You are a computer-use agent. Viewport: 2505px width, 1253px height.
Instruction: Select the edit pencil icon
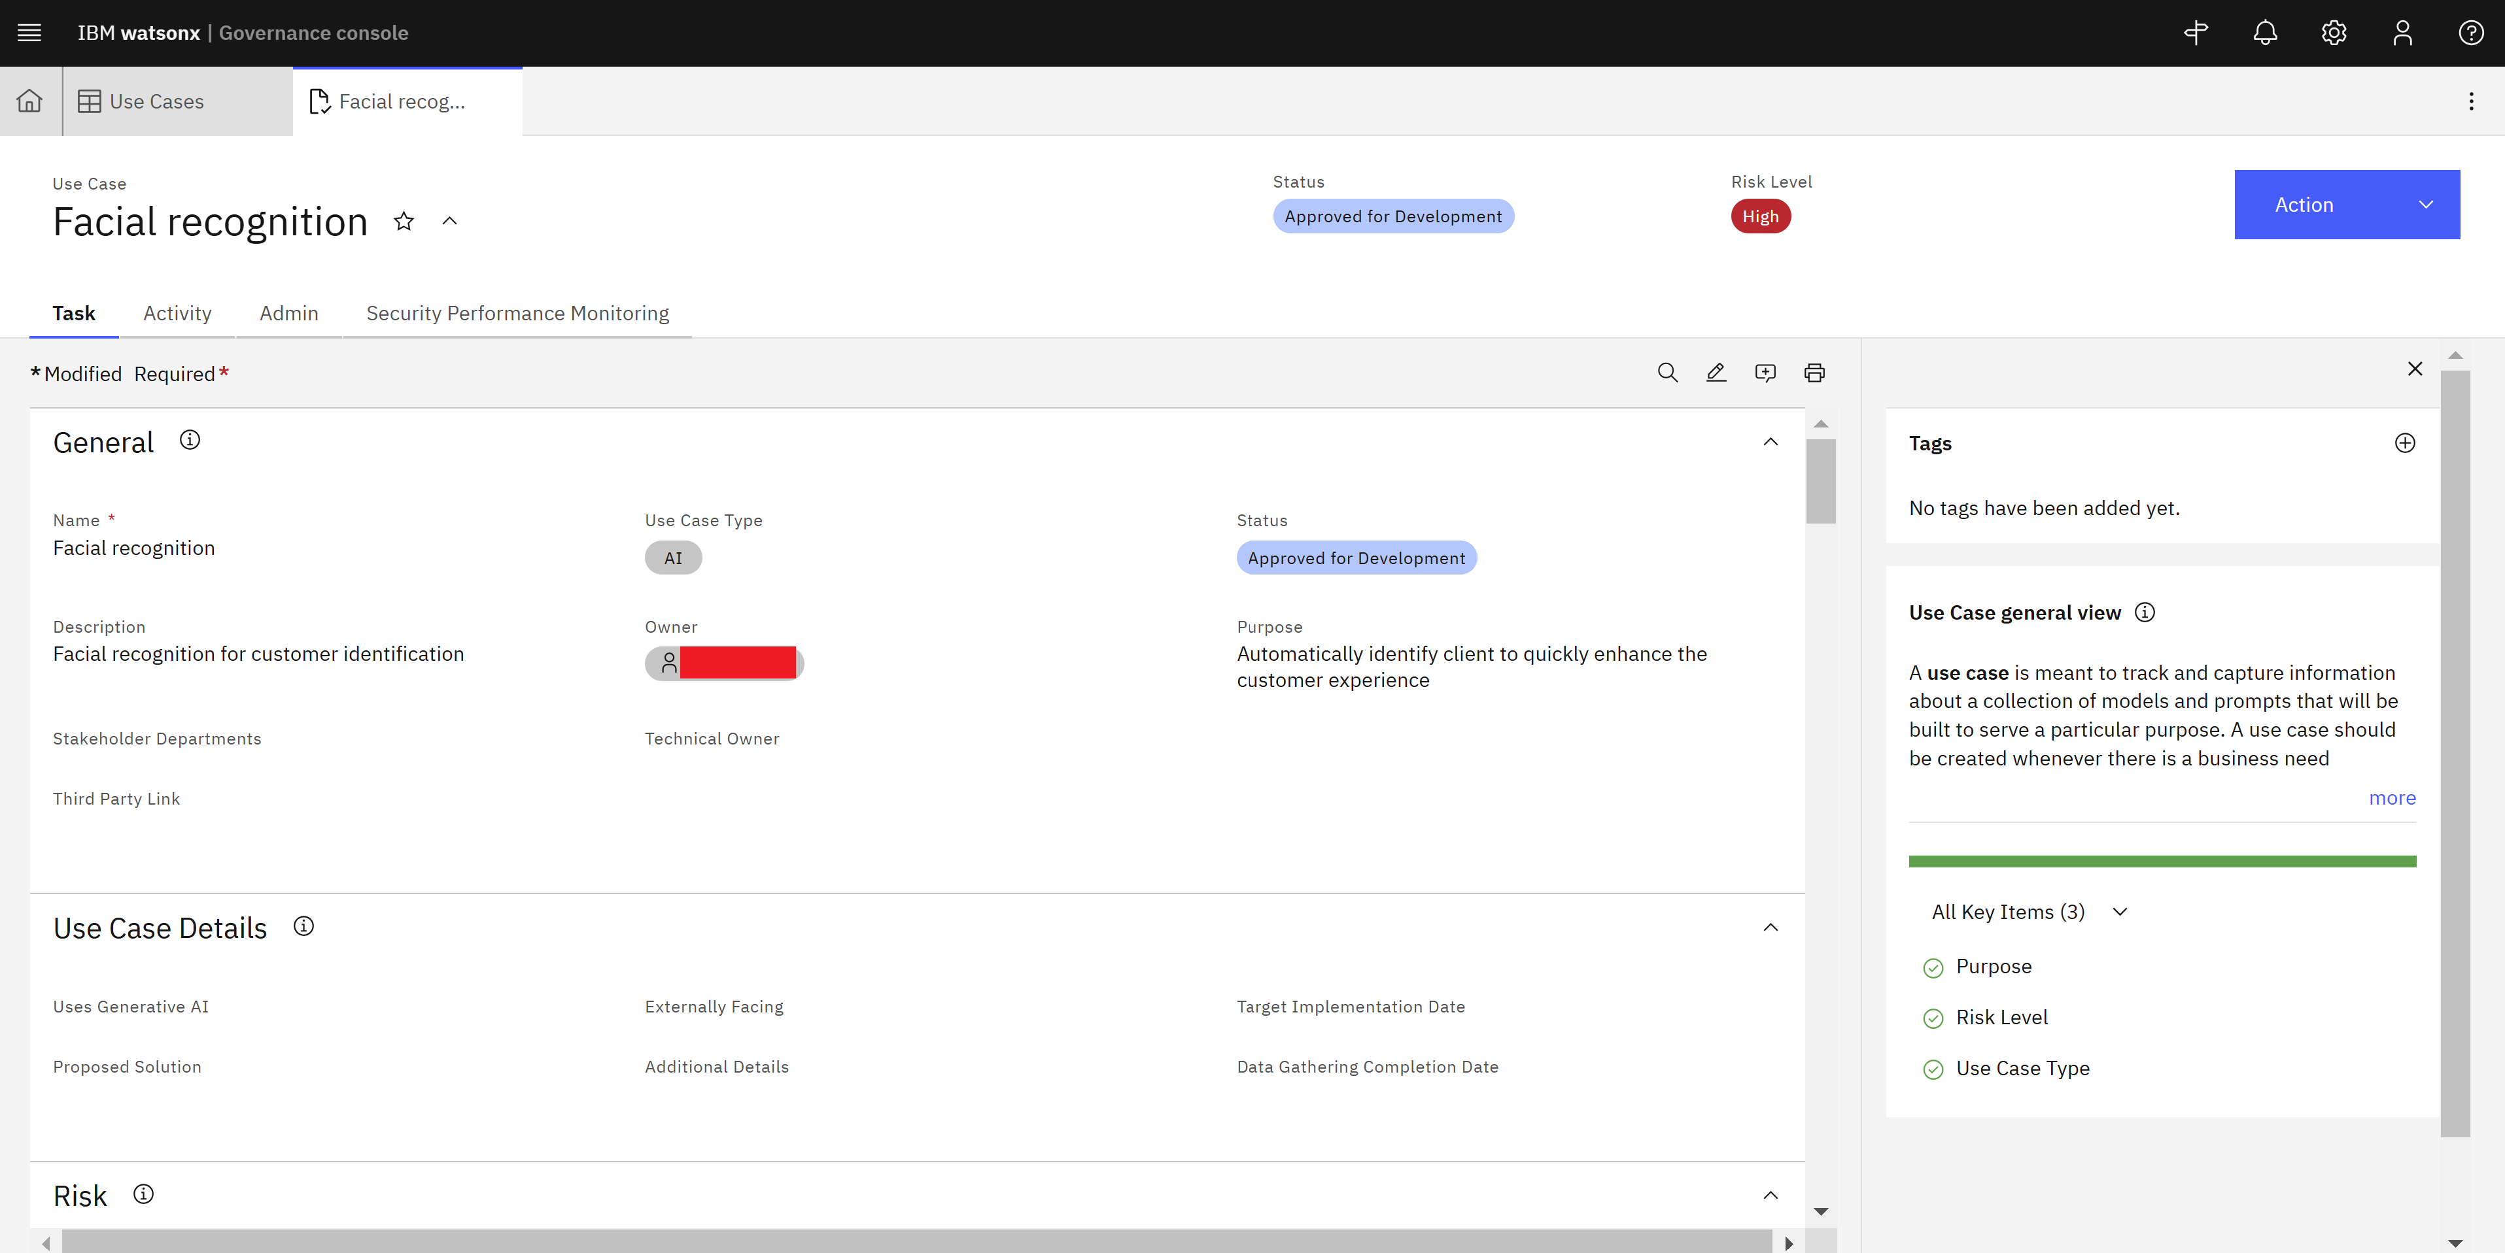tap(1716, 373)
